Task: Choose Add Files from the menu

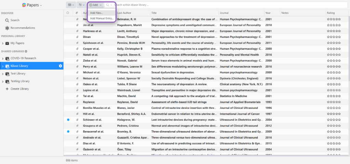Action: pyautogui.click(x=96, y=13)
